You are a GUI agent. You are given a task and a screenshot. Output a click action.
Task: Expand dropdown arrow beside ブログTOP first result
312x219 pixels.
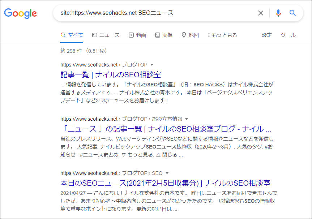click(x=152, y=65)
